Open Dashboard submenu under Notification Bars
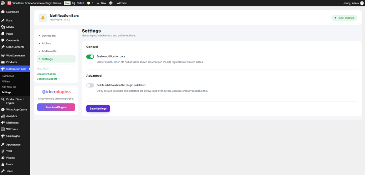 pos(8,76)
